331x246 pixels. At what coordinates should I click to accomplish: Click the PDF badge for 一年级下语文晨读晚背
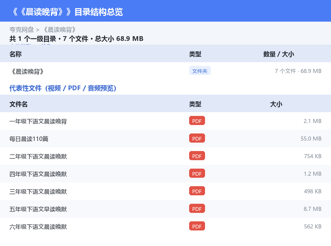[197, 121]
